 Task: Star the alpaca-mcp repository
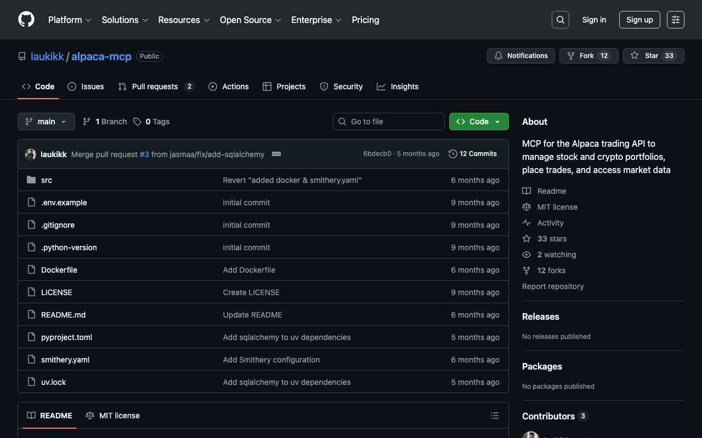pos(653,56)
